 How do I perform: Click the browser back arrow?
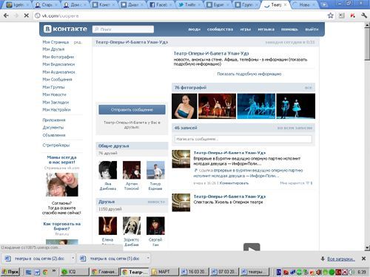(6, 16)
